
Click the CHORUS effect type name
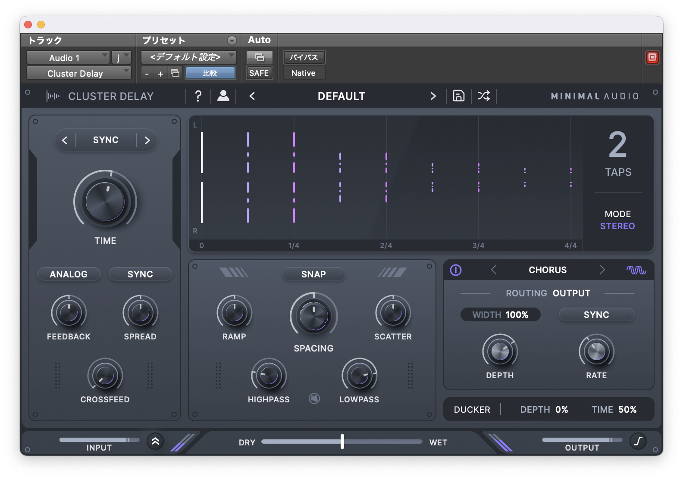click(x=548, y=270)
